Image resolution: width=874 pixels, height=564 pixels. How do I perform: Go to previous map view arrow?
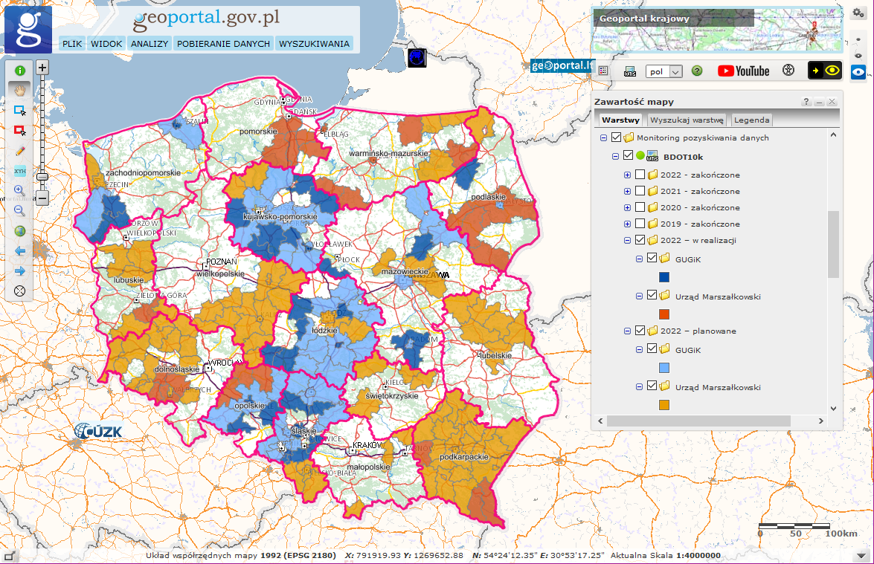point(20,251)
